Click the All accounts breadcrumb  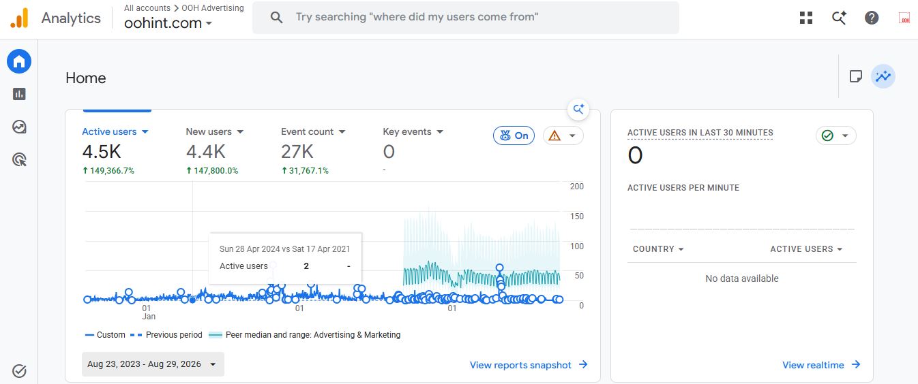pos(147,8)
